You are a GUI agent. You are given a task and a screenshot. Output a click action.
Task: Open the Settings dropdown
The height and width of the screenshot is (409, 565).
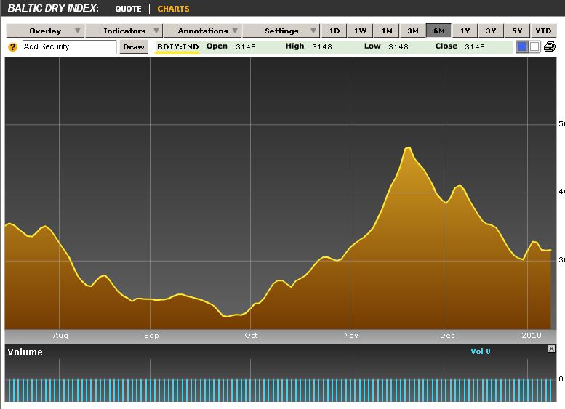click(281, 31)
